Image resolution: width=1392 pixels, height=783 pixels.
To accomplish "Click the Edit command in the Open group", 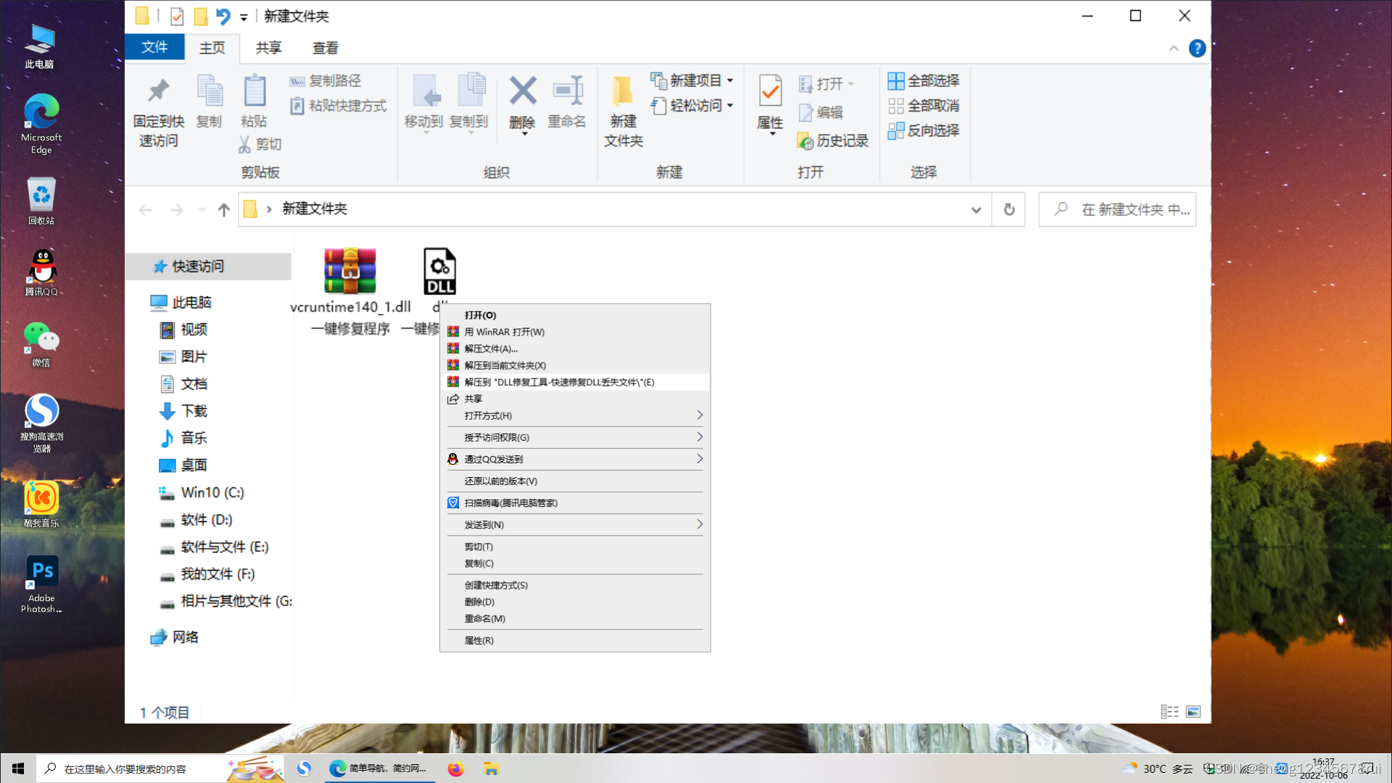I will click(821, 112).
